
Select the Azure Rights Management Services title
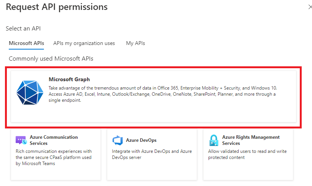251,140
